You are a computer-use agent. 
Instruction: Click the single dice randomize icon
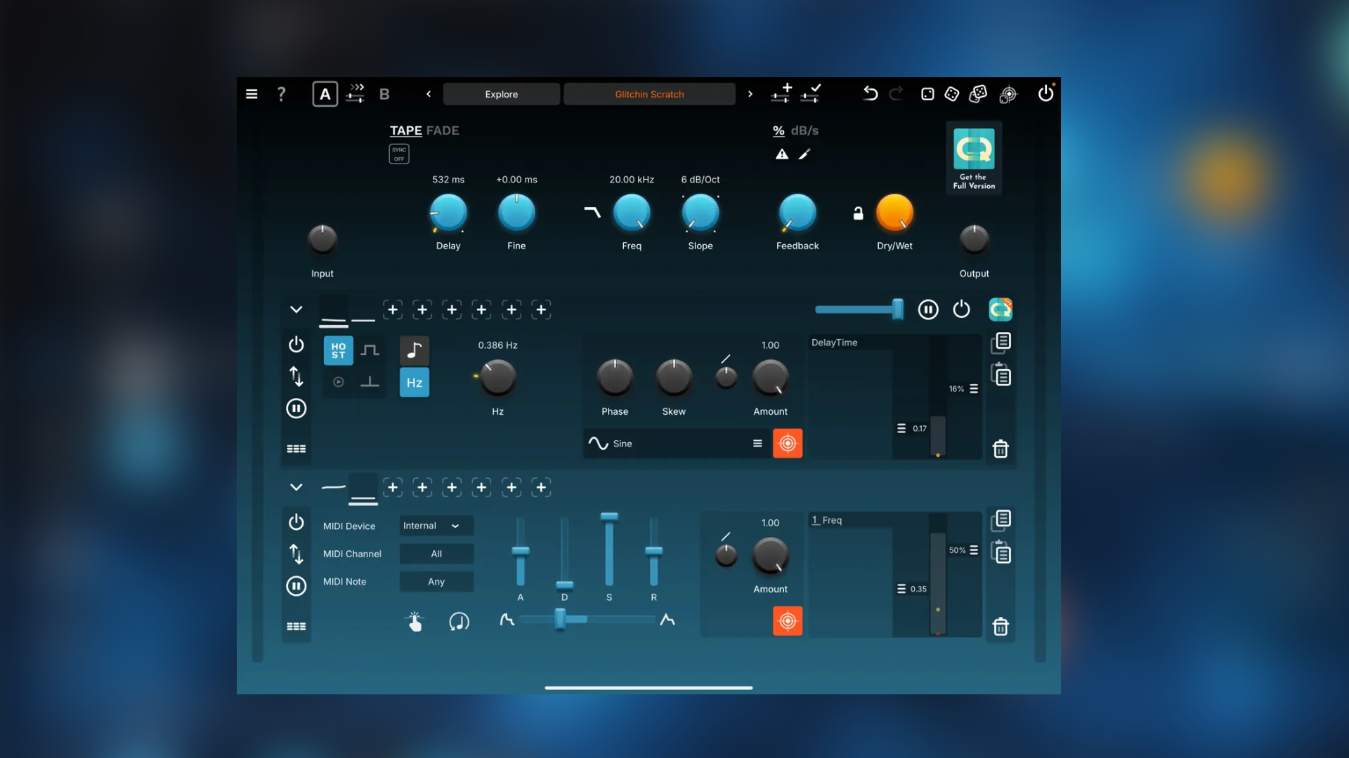coord(927,94)
